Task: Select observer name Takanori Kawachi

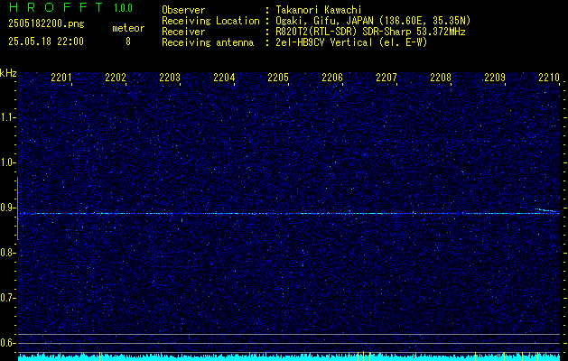Action: pos(319,10)
